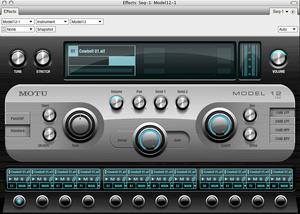Audition the G1 pad play icon
This screenshot has height=214, width=300.
pos(107,179)
